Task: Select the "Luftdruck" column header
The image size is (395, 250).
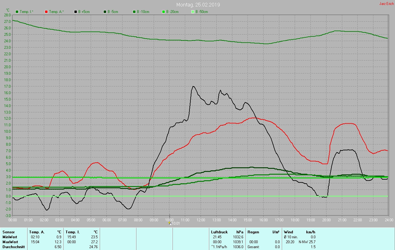Action: coord(219,232)
